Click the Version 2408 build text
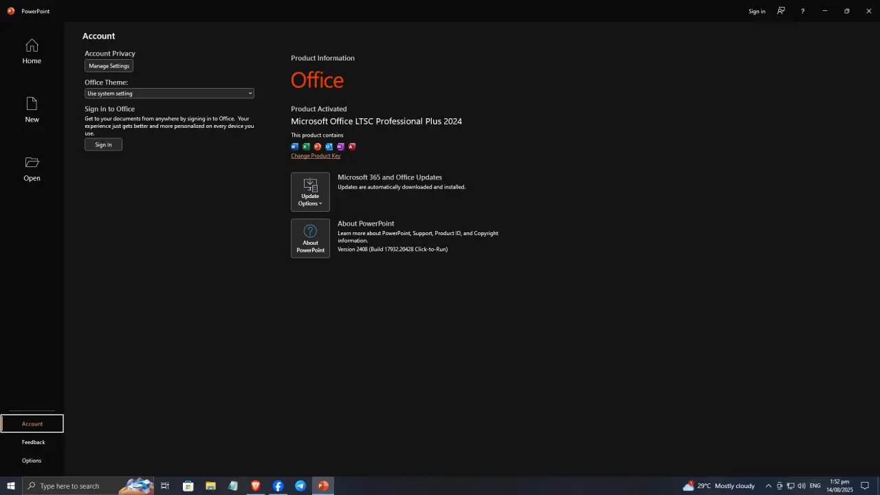This screenshot has height=495, width=880. [393, 249]
